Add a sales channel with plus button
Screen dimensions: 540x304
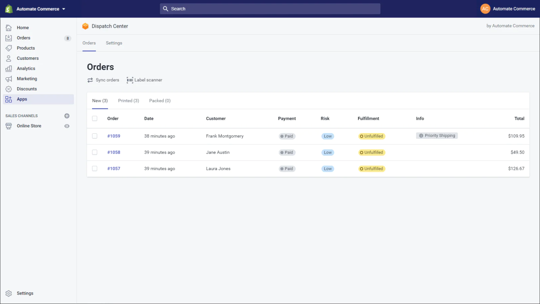[66, 116]
